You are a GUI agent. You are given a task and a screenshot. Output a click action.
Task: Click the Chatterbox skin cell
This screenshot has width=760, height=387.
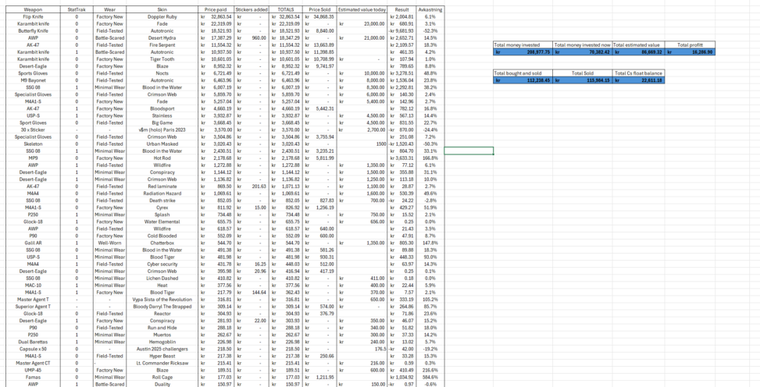(162, 242)
